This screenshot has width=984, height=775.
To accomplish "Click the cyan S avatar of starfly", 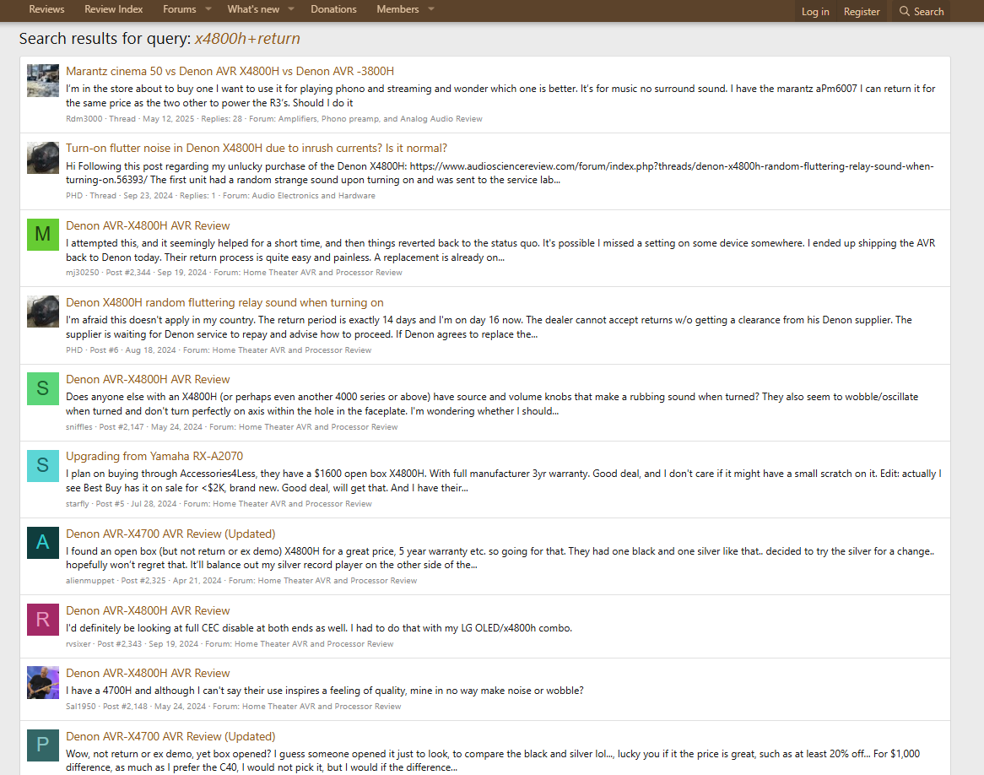I will (x=43, y=465).
